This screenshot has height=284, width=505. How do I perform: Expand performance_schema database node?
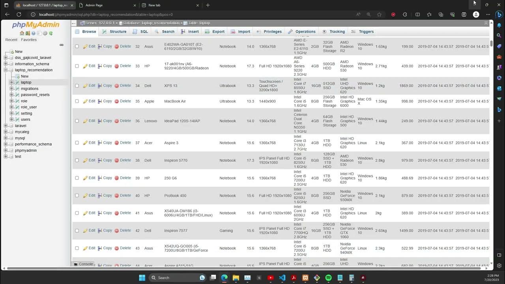(x=6, y=144)
